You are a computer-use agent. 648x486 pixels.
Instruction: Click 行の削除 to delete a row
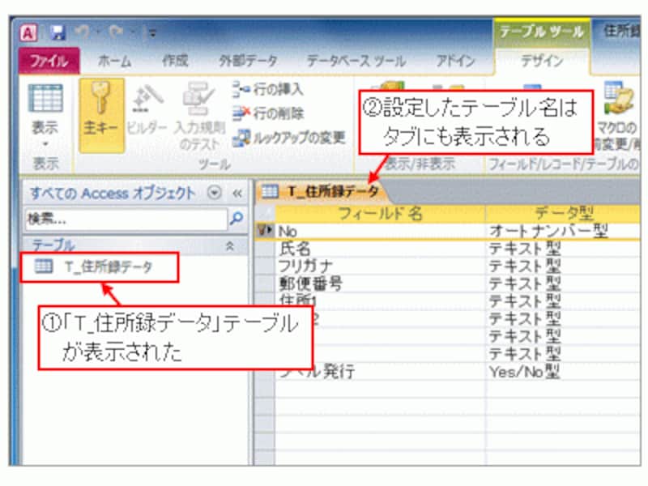pyautogui.click(x=268, y=113)
